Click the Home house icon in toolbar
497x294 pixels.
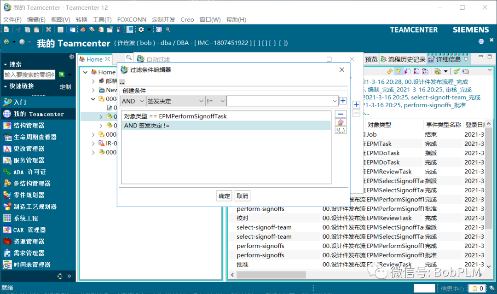click(83, 29)
